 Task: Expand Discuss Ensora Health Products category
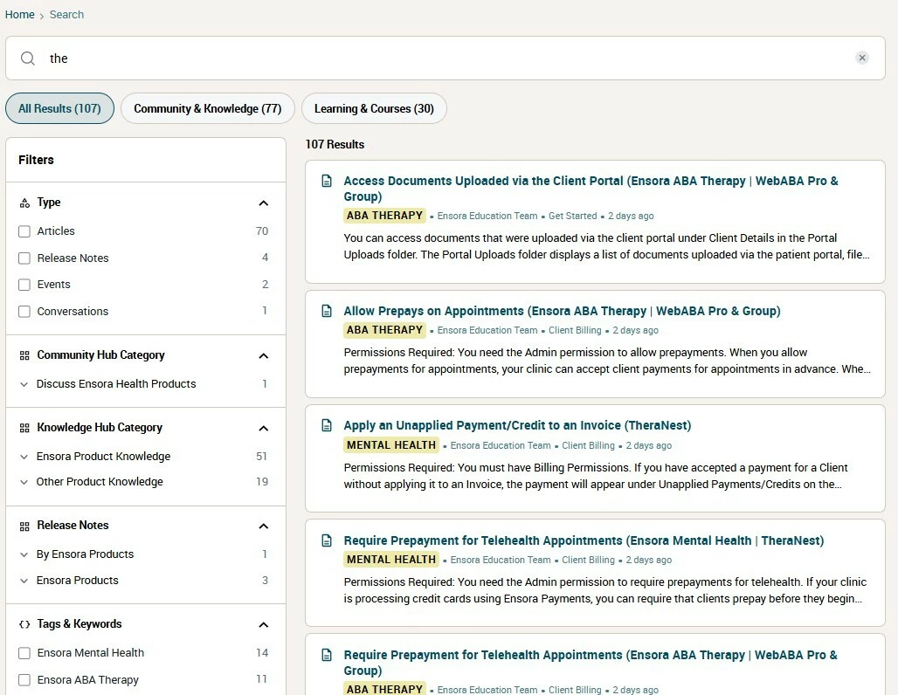24,384
